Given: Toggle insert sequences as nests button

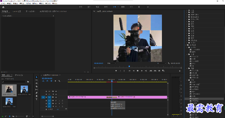Looking at the screenshot, I should click(x=43, y=81).
